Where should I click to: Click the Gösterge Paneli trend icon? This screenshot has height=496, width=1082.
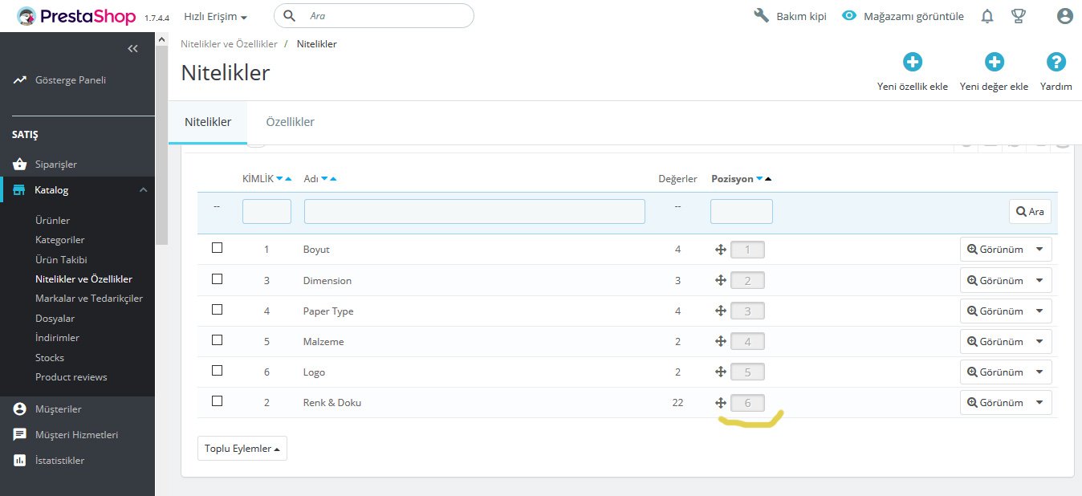click(x=20, y=80)
